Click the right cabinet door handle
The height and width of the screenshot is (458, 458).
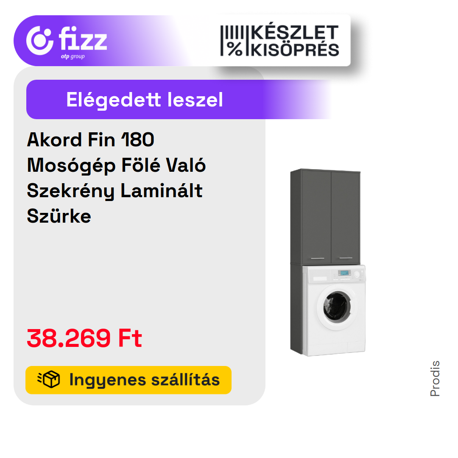click(x=346, y=258)
